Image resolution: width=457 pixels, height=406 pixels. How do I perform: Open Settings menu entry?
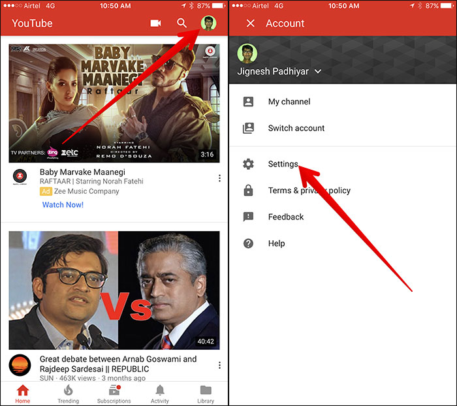pyautogui.click(x=343, y=164)
